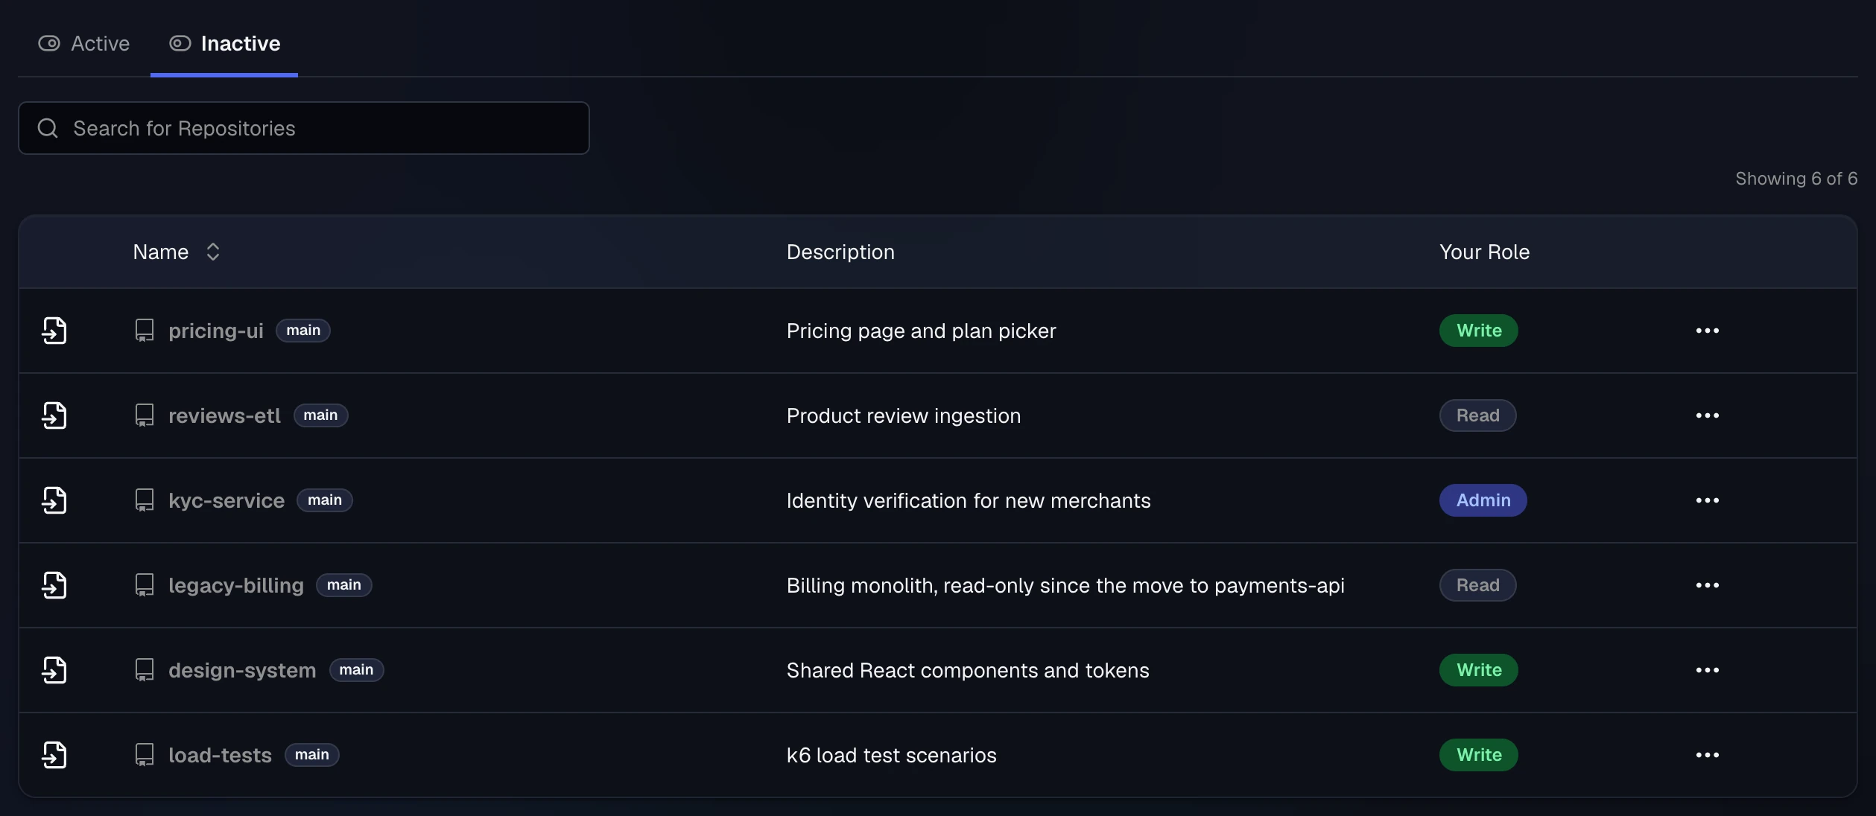Click the main branch badge on load-tests
1876x816 pixels.
point(312,755)
